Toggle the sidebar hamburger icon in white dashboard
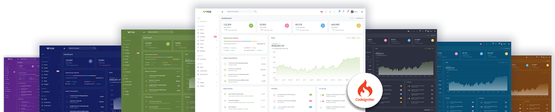 coord(222,12)
